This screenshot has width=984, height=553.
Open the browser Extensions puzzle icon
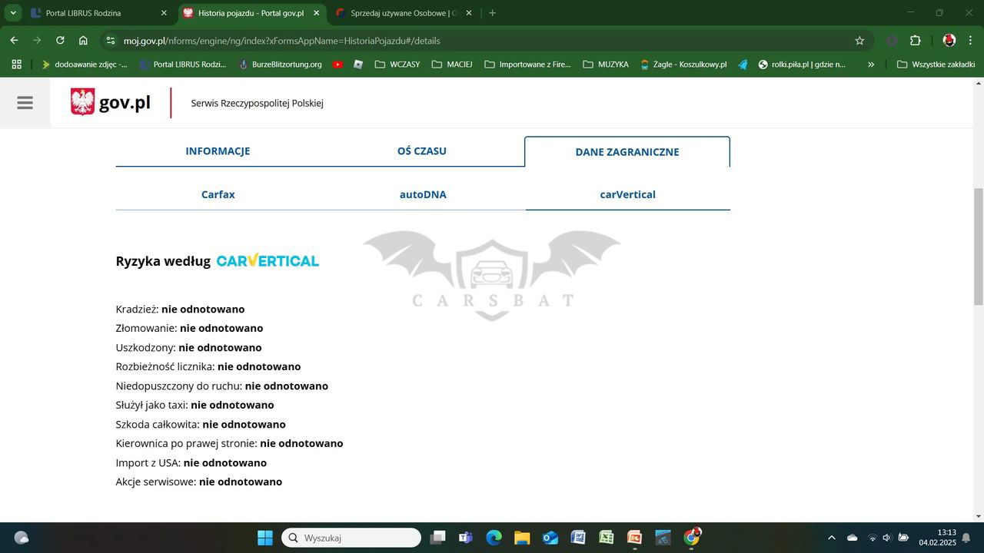(x=915, y=41)
